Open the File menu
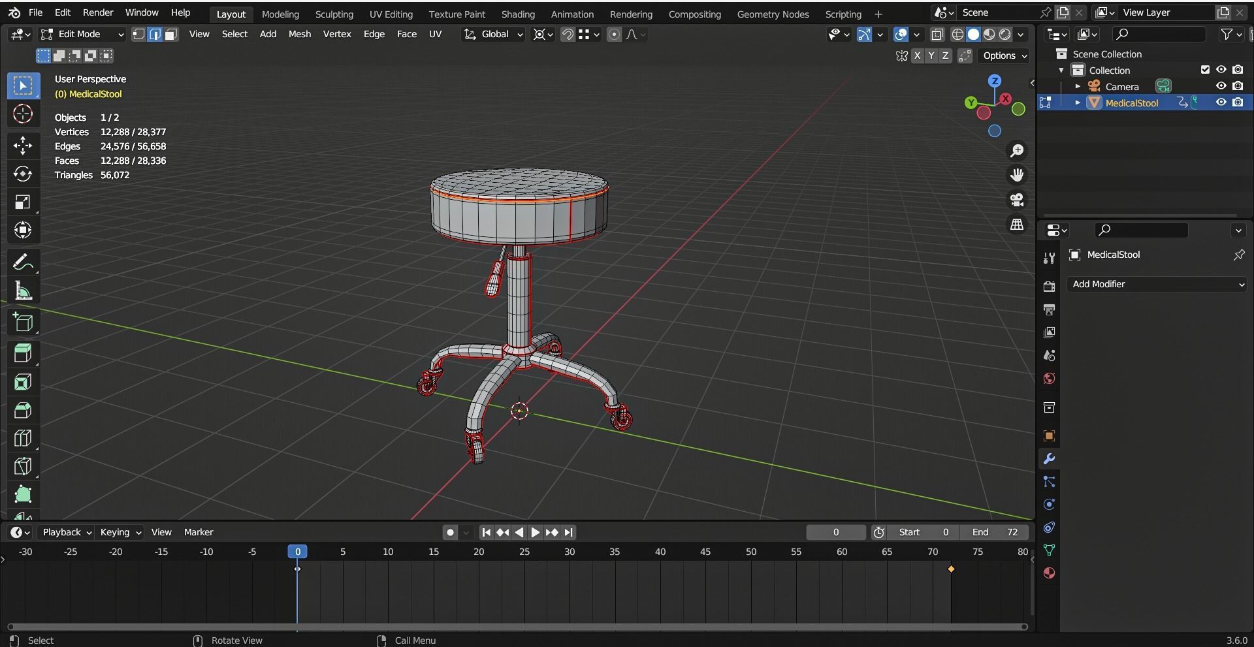This screenshot has width=1254, height=647. 35,12
